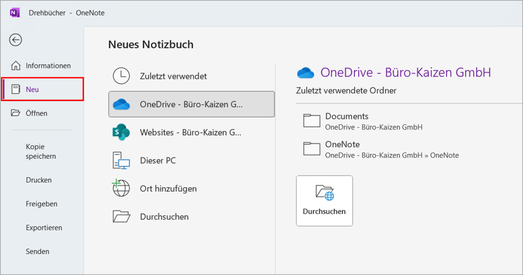Click the Durchsuchen button with globe folder

(324, 200)
